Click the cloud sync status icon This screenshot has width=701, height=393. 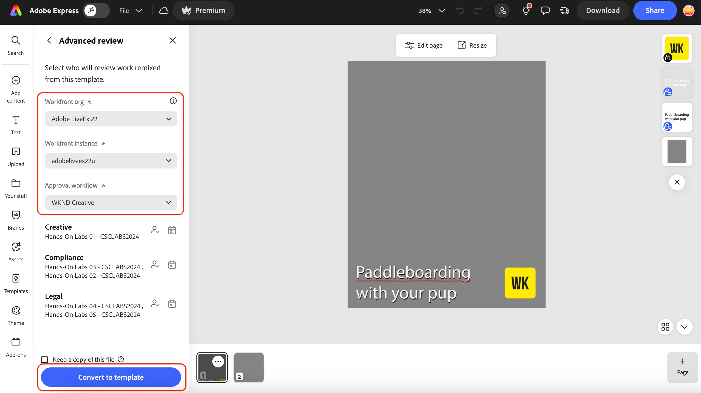[x=164, y=10]
